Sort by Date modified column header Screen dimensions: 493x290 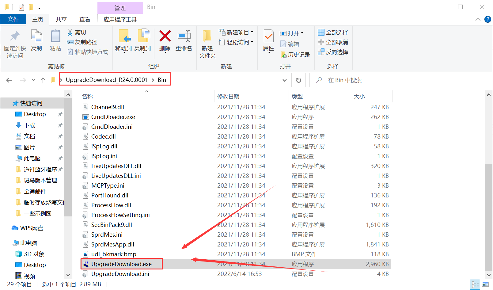coord(228,97)
